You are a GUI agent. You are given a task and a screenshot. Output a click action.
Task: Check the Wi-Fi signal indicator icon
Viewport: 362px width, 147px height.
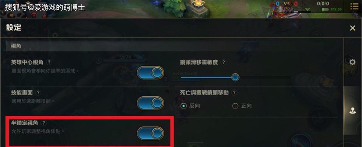pos(307,9)
